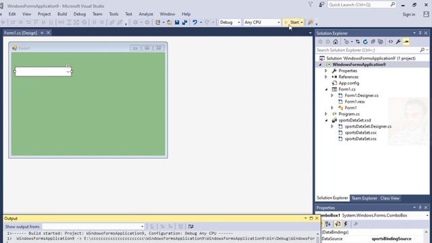Open the View menu
Image resolution: width=432 pixels, height=243 pixels.
click(x=27, y=14)
